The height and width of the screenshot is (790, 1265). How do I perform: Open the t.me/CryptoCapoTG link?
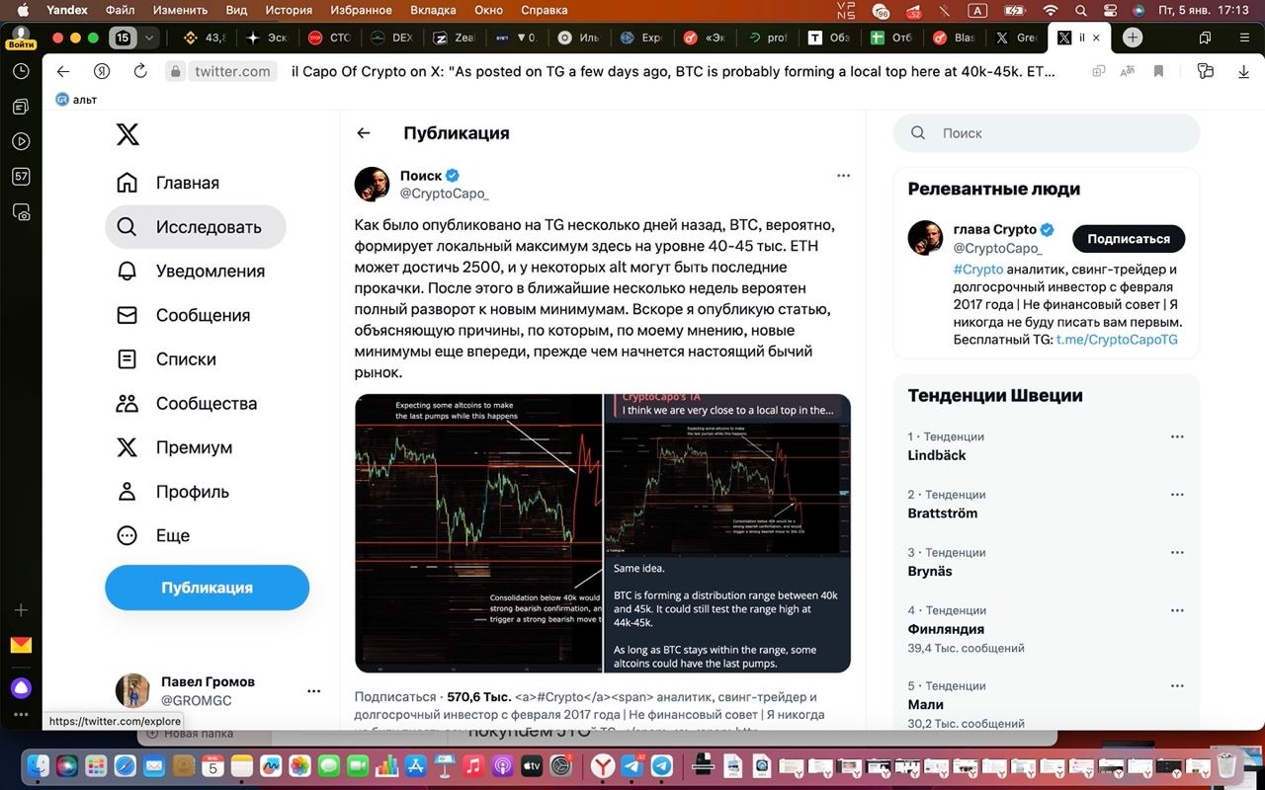pos(1117,340)
